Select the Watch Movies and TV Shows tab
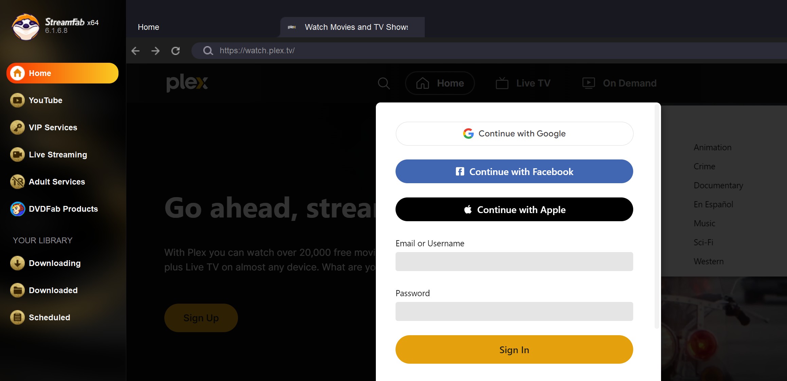787x381 pixels. [x=352, y=27]
